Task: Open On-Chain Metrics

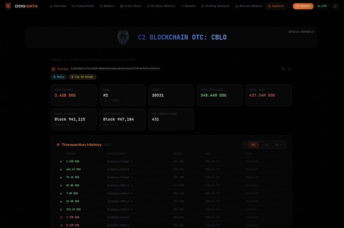Action: pos(161,6)
